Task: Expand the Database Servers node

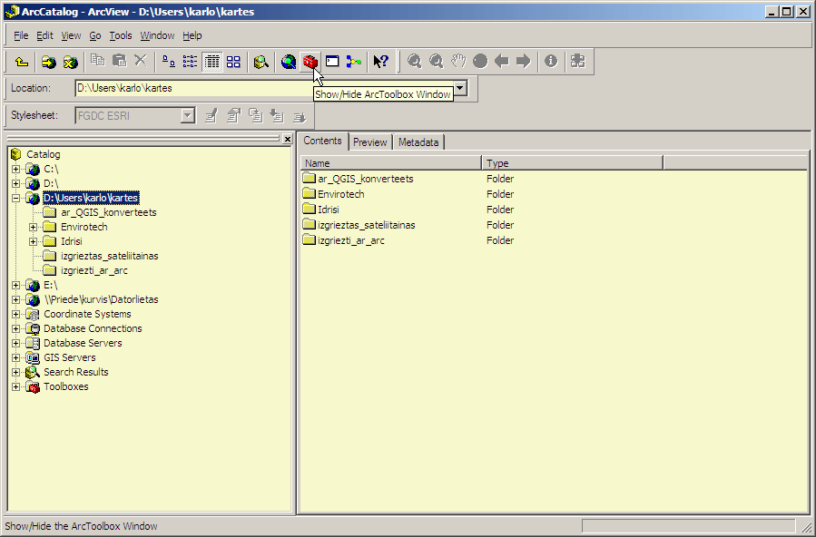Action: (16, 344)
